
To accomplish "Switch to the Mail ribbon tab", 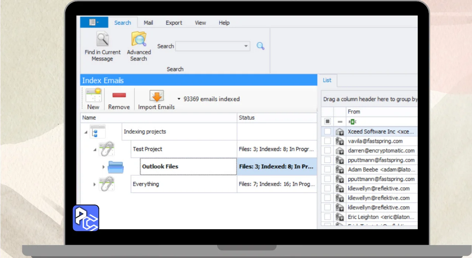I will 148,23.
